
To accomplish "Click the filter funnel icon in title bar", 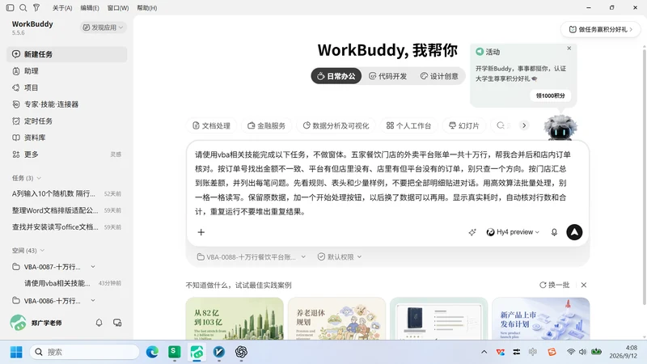I will [x=36, y=8].
